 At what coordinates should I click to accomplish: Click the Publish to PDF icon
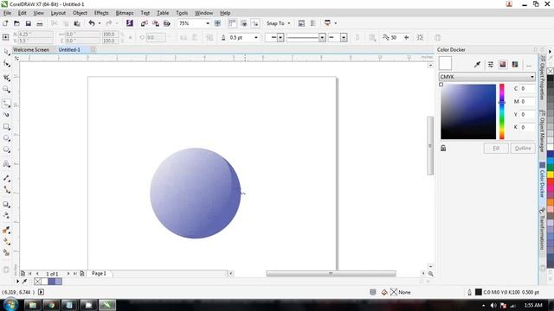click(x=167, y=23)
